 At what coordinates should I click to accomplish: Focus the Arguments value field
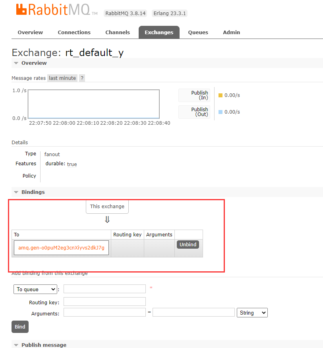click(193, 312)
